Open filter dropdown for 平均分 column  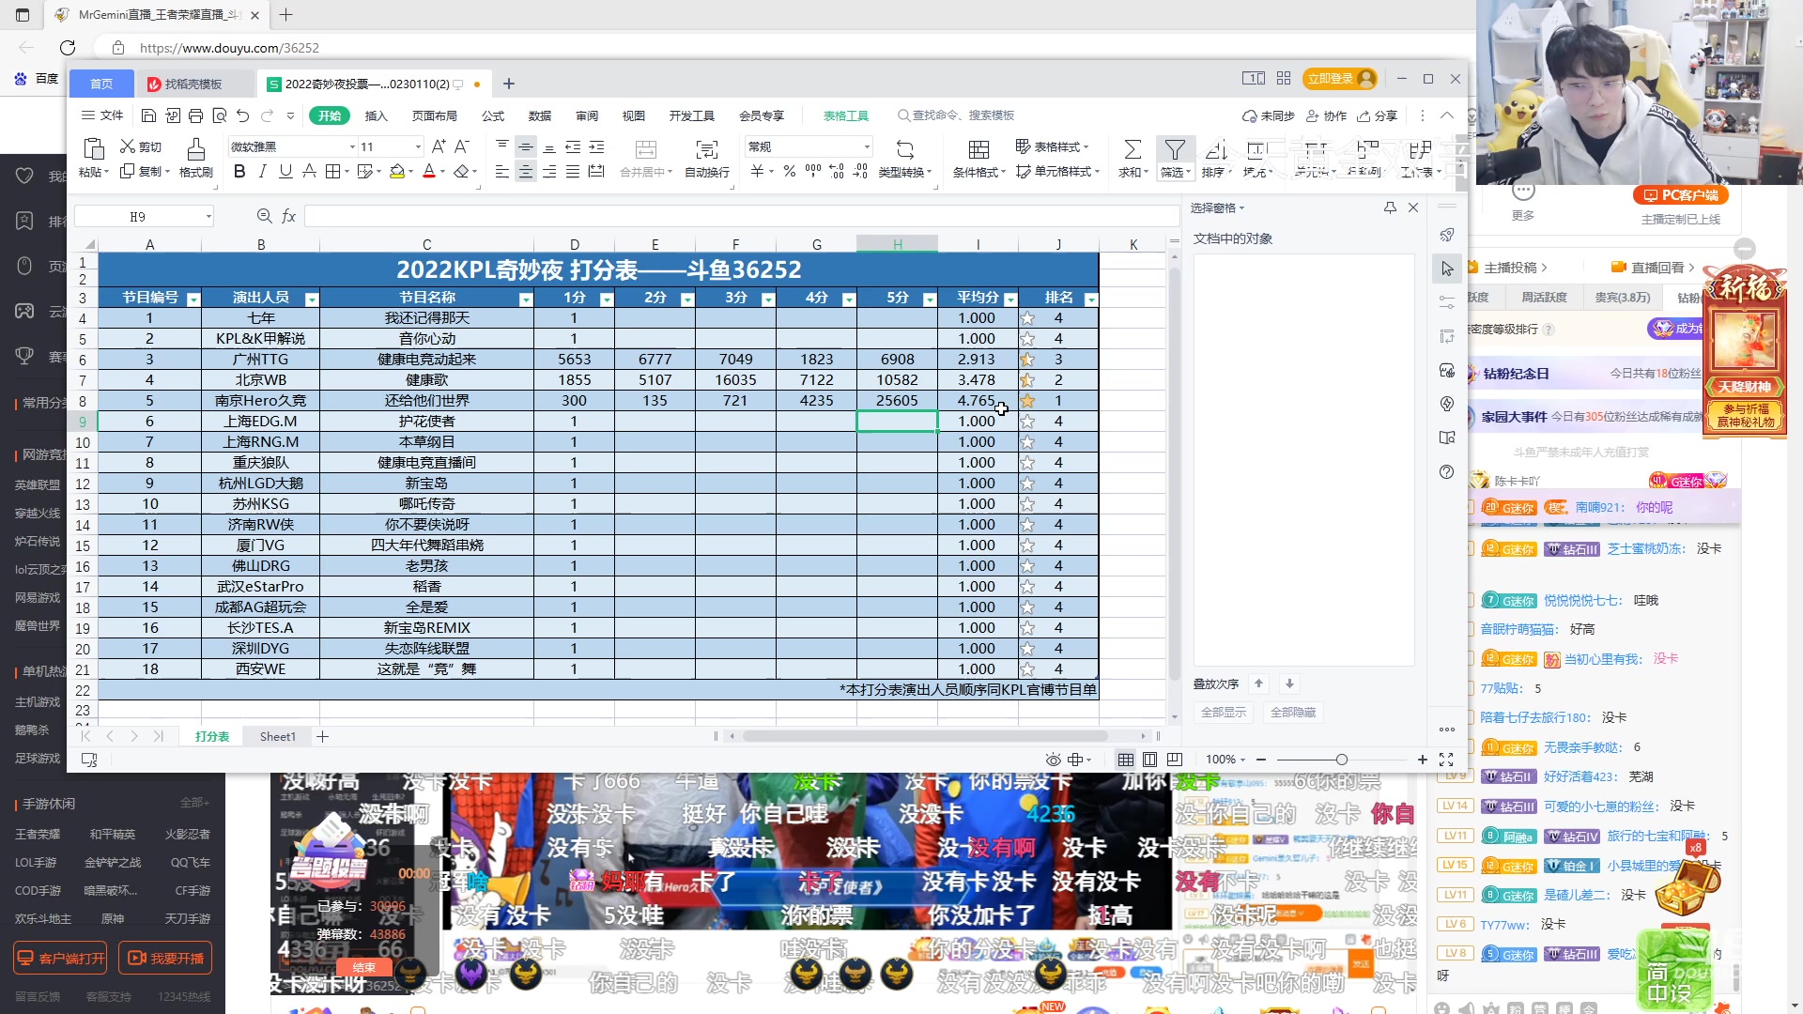1010,300
